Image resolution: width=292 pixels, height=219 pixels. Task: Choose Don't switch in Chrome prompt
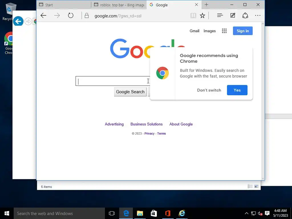tap(209, 90)
